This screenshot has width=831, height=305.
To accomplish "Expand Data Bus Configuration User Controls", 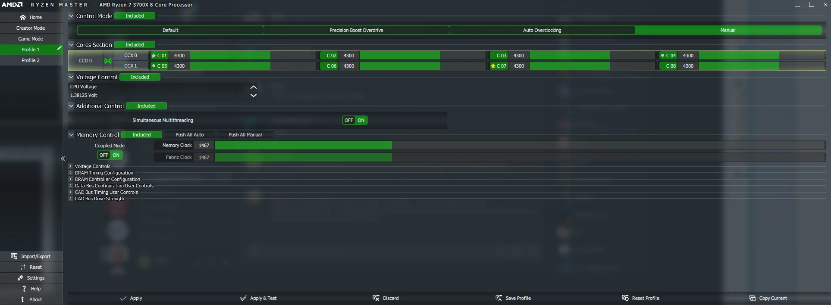I will point(71,186).
